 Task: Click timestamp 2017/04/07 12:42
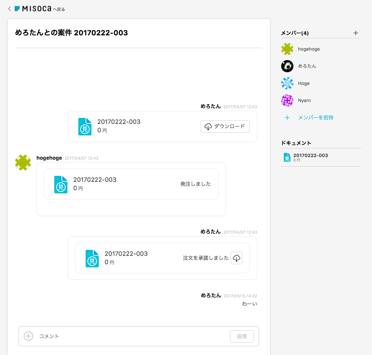click(240, 107)
